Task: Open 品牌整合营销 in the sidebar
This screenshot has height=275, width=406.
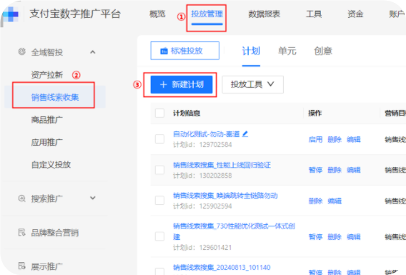Action: (54, 233)
